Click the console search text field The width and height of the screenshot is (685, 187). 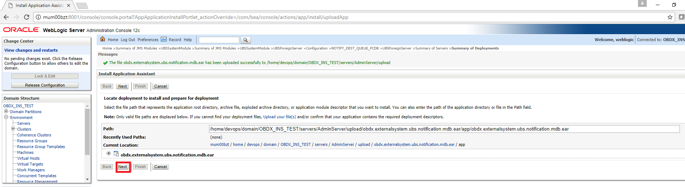[219, 40]
